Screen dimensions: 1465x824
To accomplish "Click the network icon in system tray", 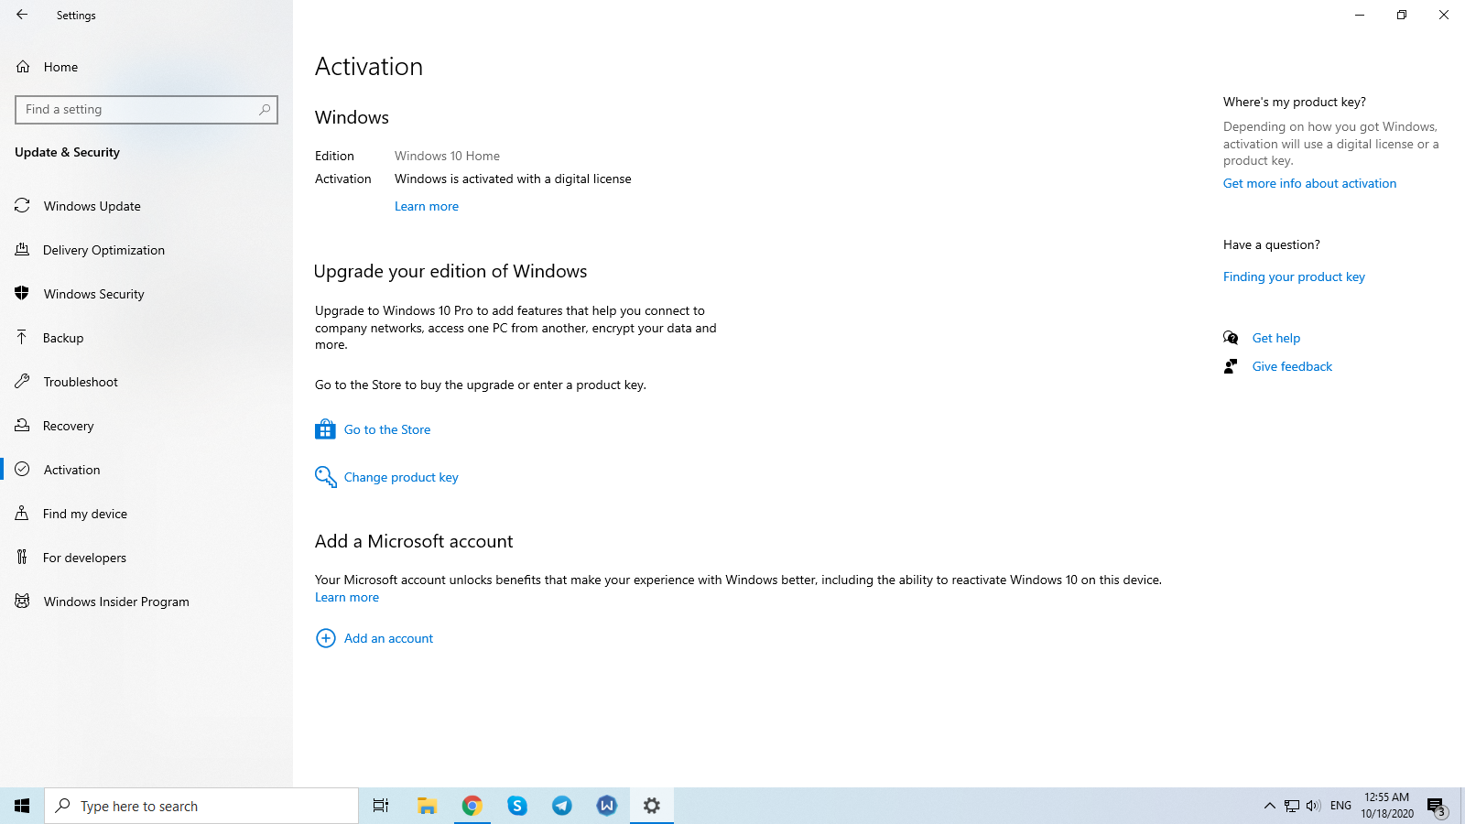I will point(1291,806).
